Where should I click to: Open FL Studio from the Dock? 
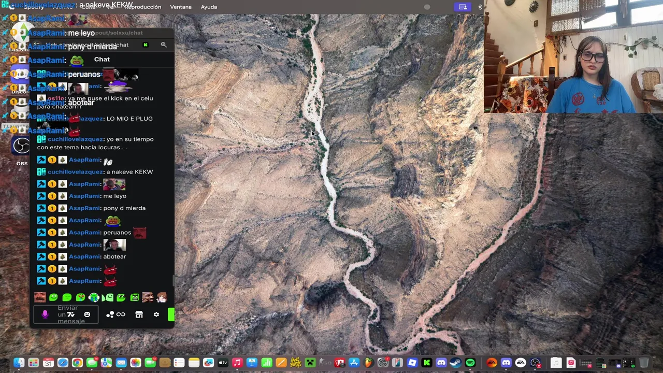(368, 363)
